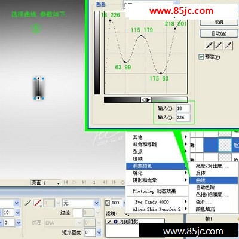The height and width of the screenshot is (239, 239).
Task: Click info icon of 内侧阴影 filter
Action: [115, 222]
